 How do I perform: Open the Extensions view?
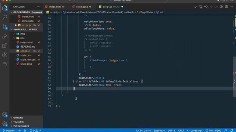pyautogui.click(x=5, y=45)
